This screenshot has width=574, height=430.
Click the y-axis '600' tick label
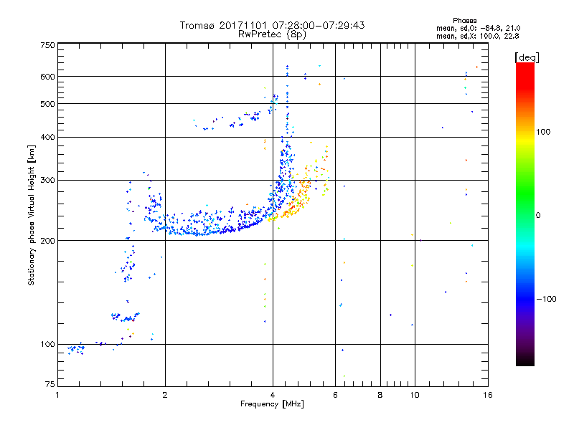tap(47, 77)
